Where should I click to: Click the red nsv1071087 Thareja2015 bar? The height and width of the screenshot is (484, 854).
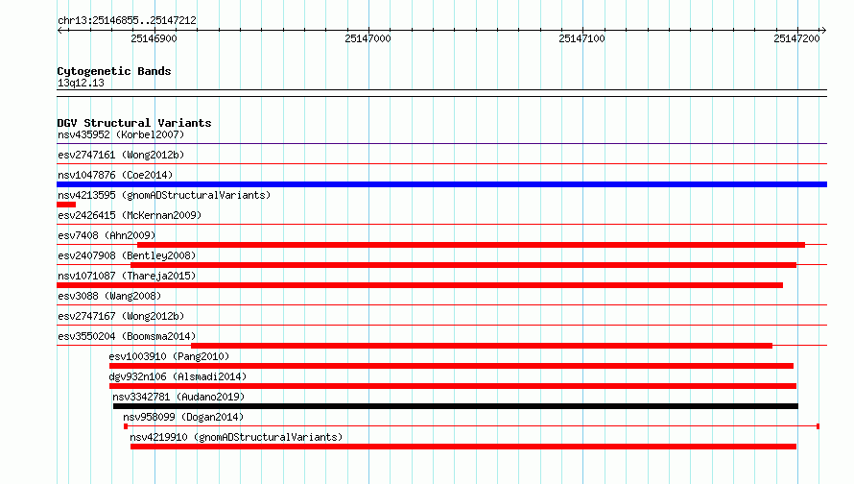coord(419,285)
